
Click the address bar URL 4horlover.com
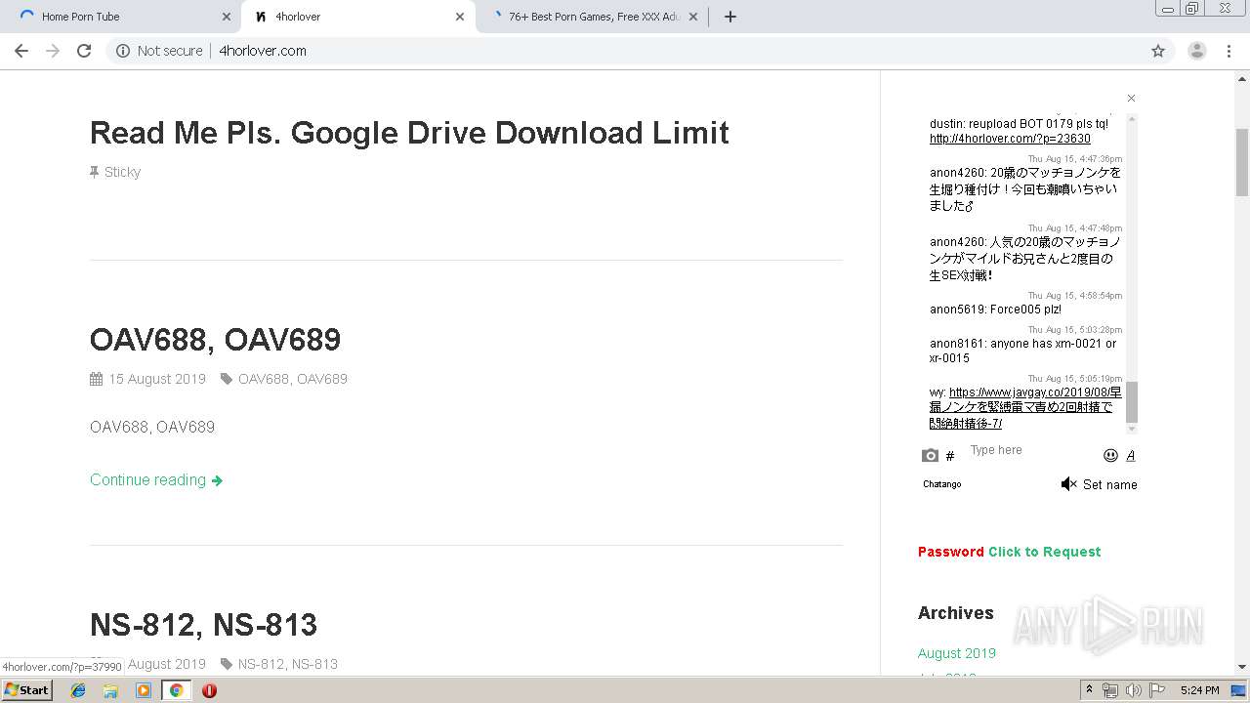263,51
